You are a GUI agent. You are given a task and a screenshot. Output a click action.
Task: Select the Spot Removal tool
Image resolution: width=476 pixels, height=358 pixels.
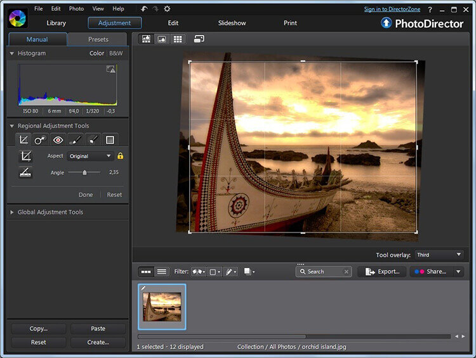41,139
